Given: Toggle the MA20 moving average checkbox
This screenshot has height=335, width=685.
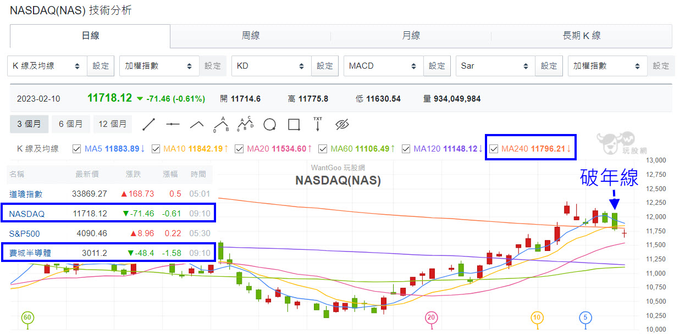Looking at the screenshot, I should tap(239, 148).
